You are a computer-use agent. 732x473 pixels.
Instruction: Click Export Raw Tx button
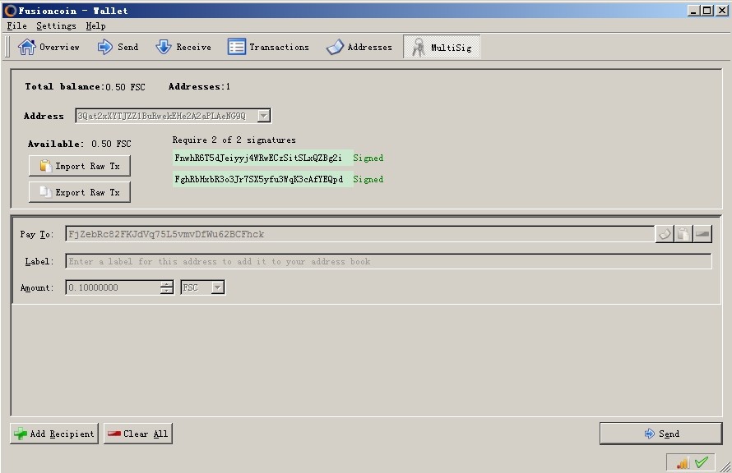79,192
